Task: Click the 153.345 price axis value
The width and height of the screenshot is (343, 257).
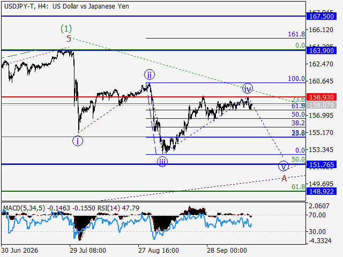Action: coord(320,150)
